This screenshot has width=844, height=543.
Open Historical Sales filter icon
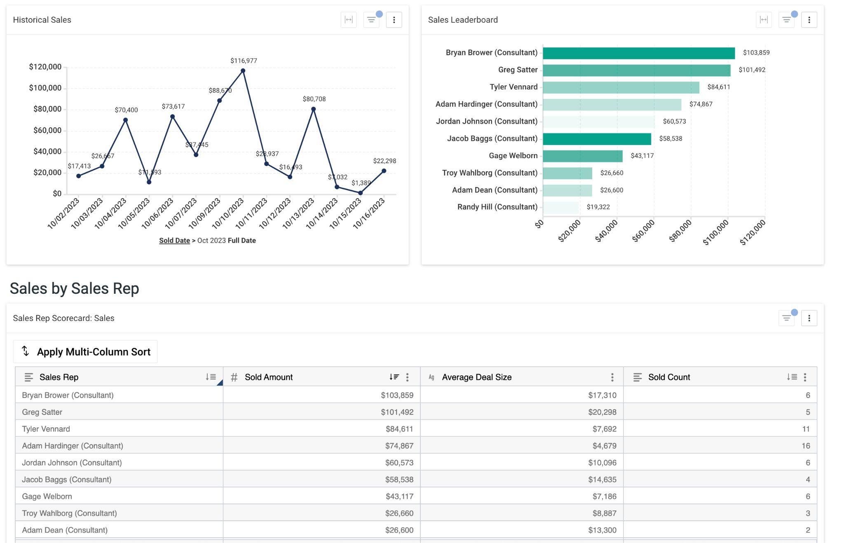[x=371, y=20]
